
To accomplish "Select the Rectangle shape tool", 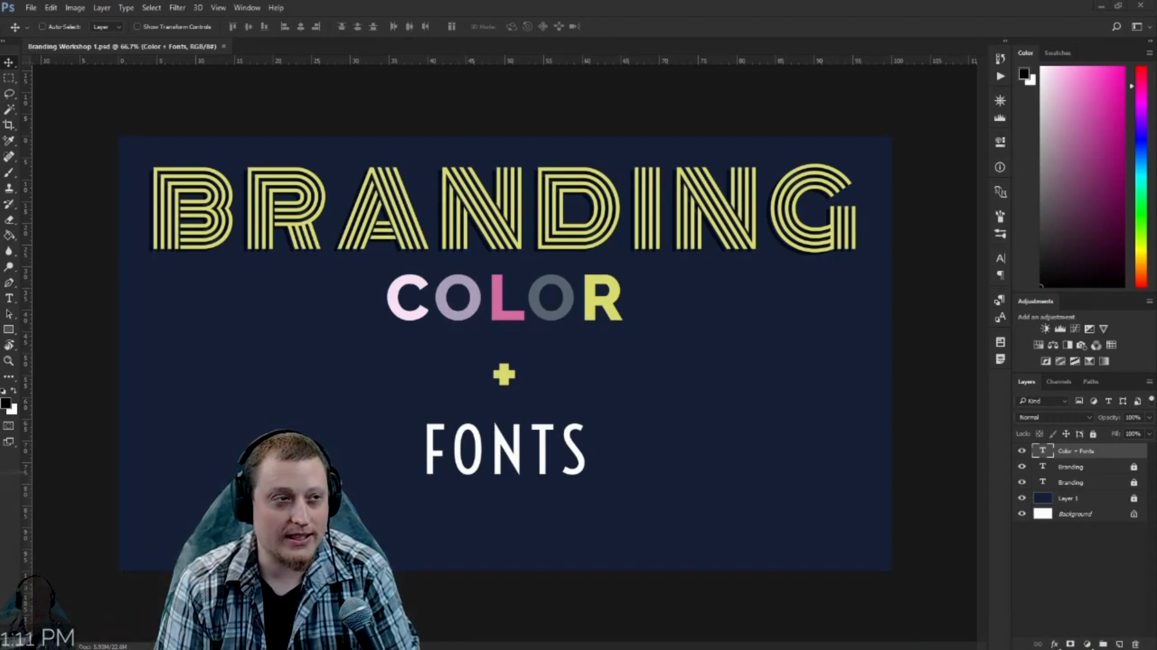I will pos(9,330).
